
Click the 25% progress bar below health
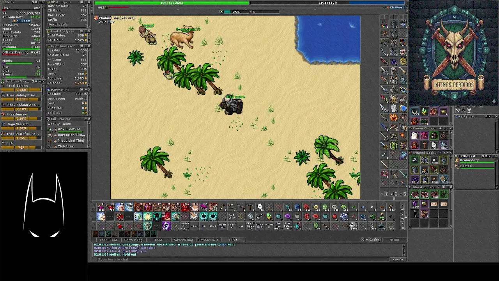coord(236,12)
